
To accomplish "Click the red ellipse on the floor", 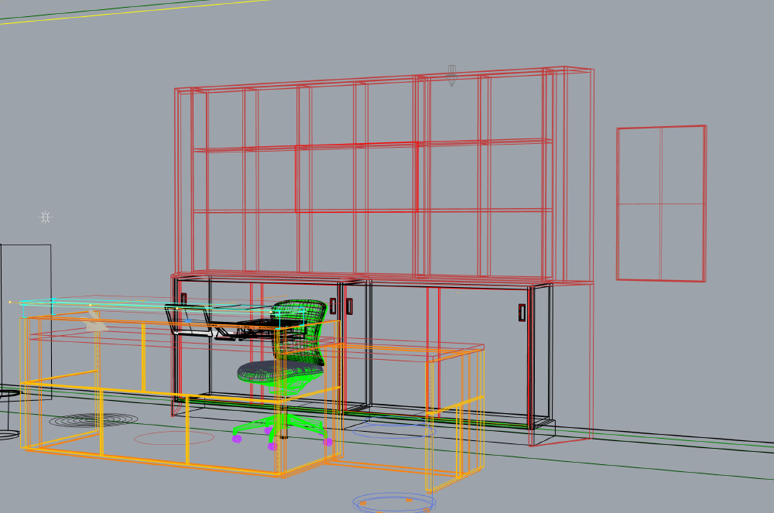I will click(173, 438).
